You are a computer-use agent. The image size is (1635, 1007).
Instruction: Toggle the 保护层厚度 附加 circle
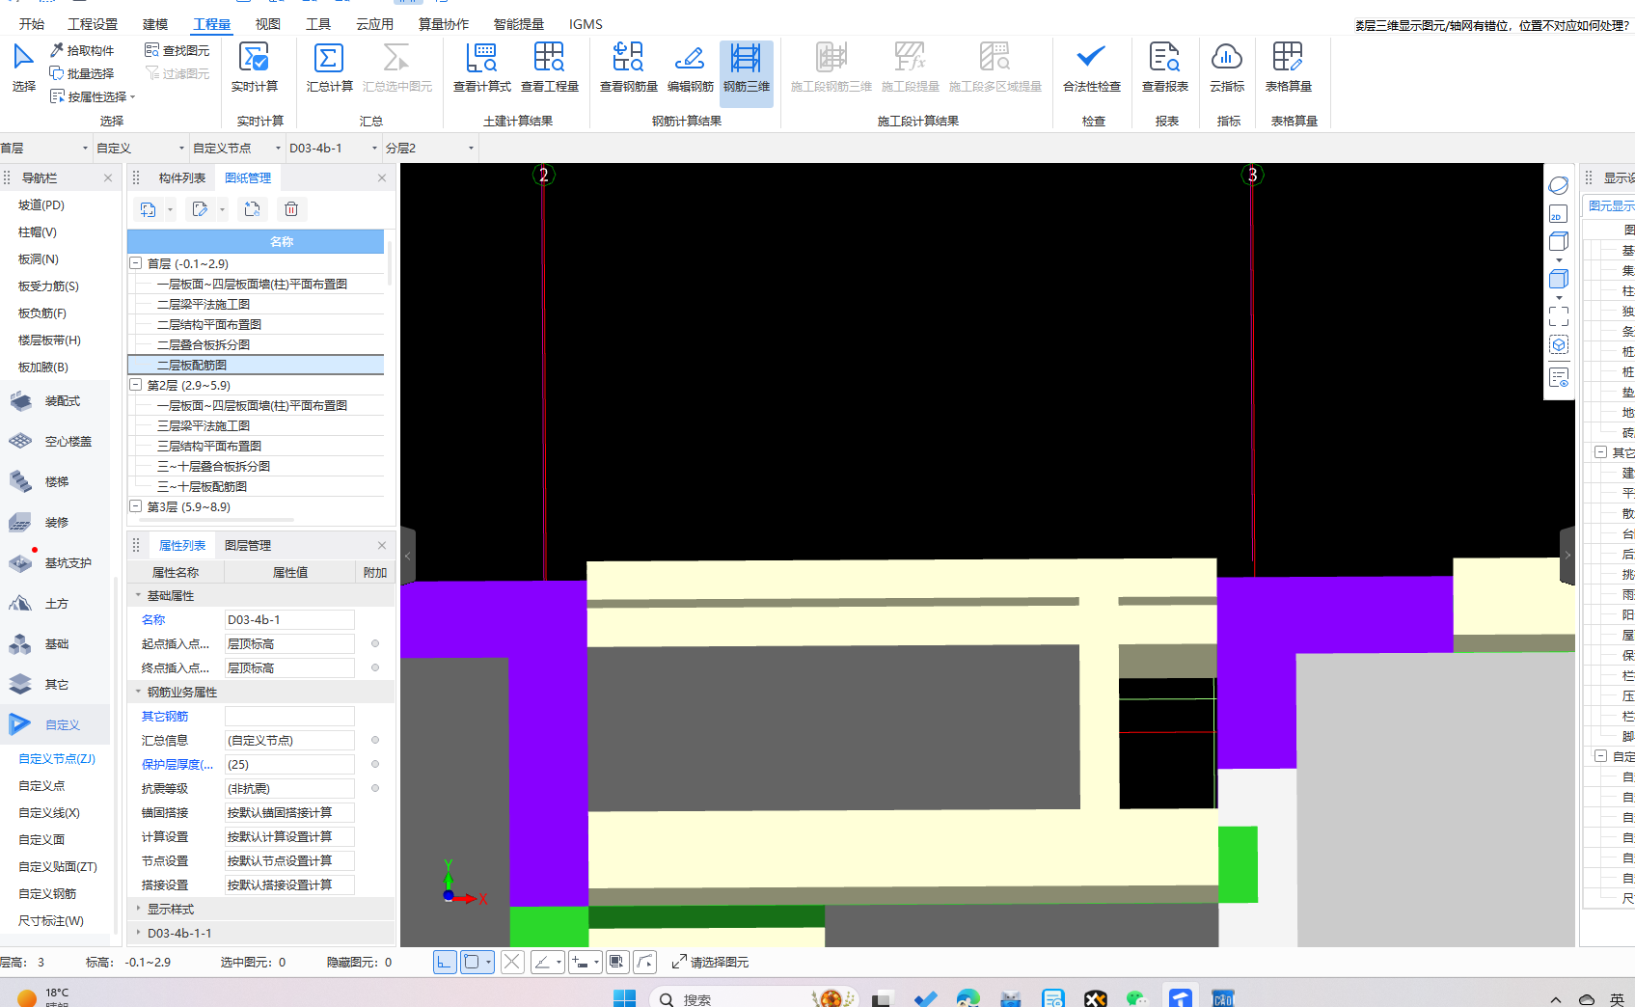click(375, 764)
